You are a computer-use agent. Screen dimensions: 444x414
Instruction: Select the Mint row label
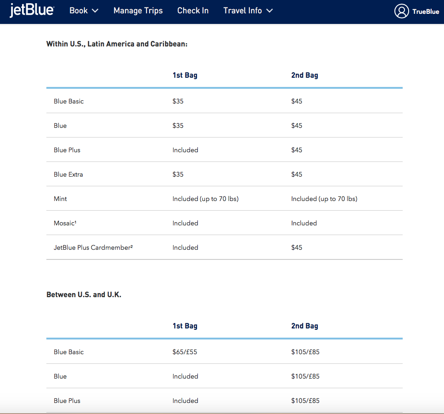point(60,199)
